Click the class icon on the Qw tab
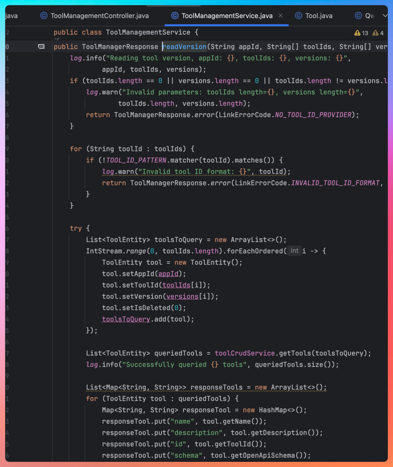 point(358,16)
